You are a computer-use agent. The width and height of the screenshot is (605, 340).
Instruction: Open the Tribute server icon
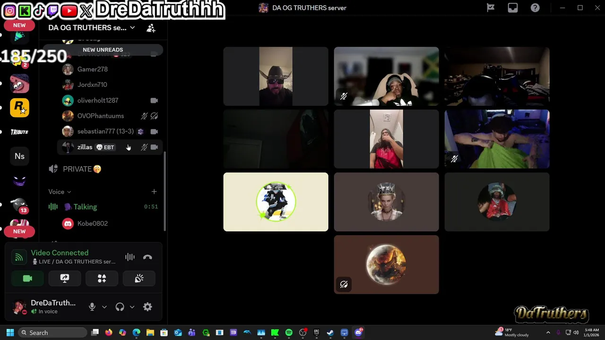[19, 132]
